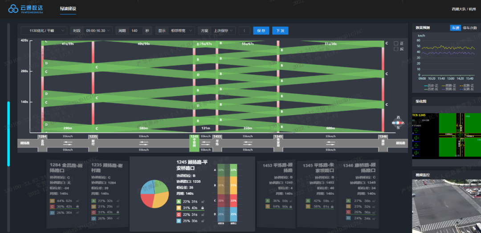
Task: Toggle lock on phase B 31% 43s in 1245 card
Action: pyautogui.click(x=203, y=208)
